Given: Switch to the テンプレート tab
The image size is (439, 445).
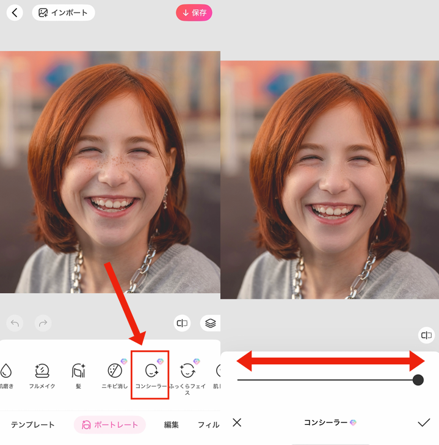Looking at the screenshot, I should pos(33,425).
